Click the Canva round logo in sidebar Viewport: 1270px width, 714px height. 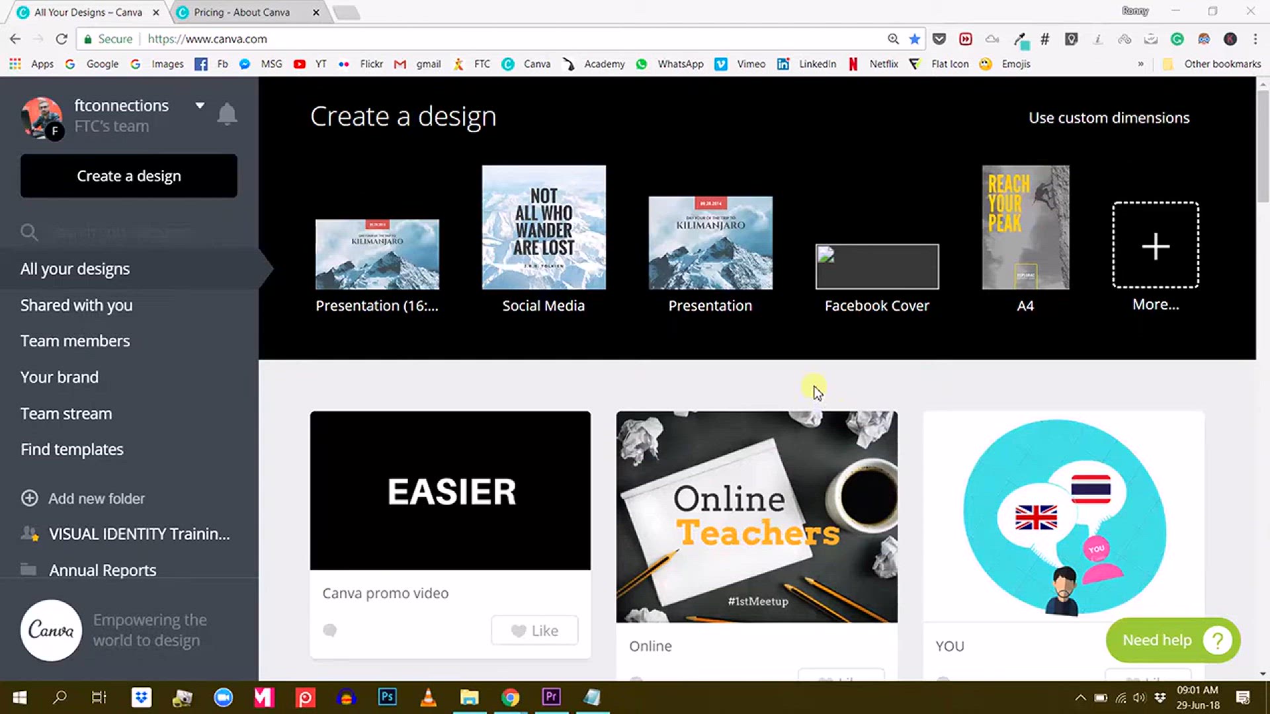pyautogui.click(x=51, y=630)
